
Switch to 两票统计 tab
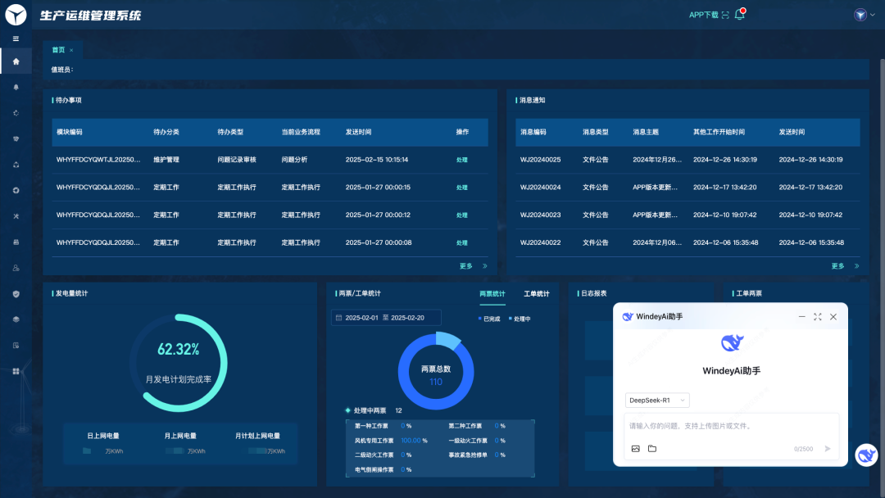pos(492,294)
